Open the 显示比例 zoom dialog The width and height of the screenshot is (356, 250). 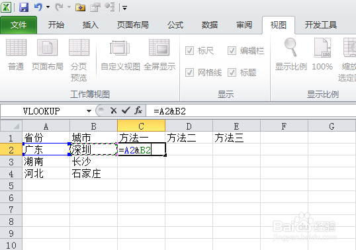coord(291,54)
